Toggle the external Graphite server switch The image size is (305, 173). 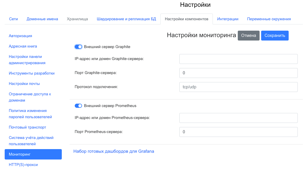coord(78,47)
